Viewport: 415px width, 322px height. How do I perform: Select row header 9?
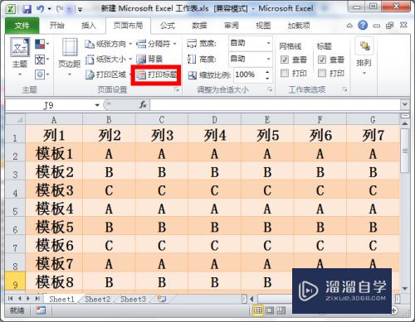[x=16, y=281]
